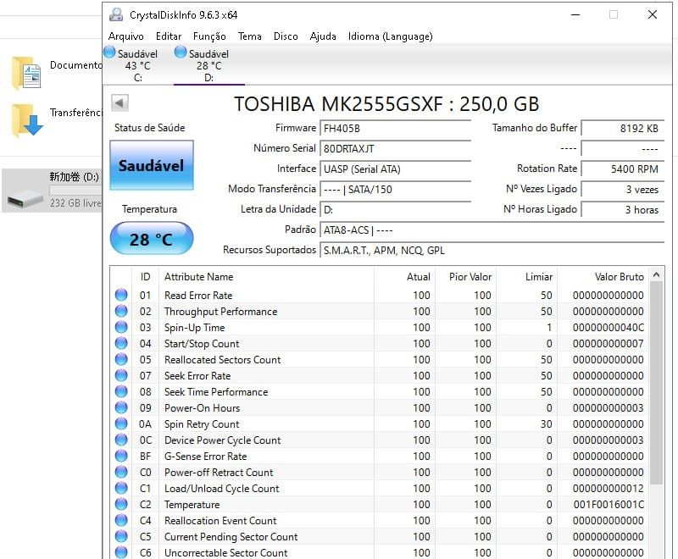The height and width of the screenshot is (559, 678).
Task: Click the status orb for Temperature attribute
Action: click(x=121, y=504)
